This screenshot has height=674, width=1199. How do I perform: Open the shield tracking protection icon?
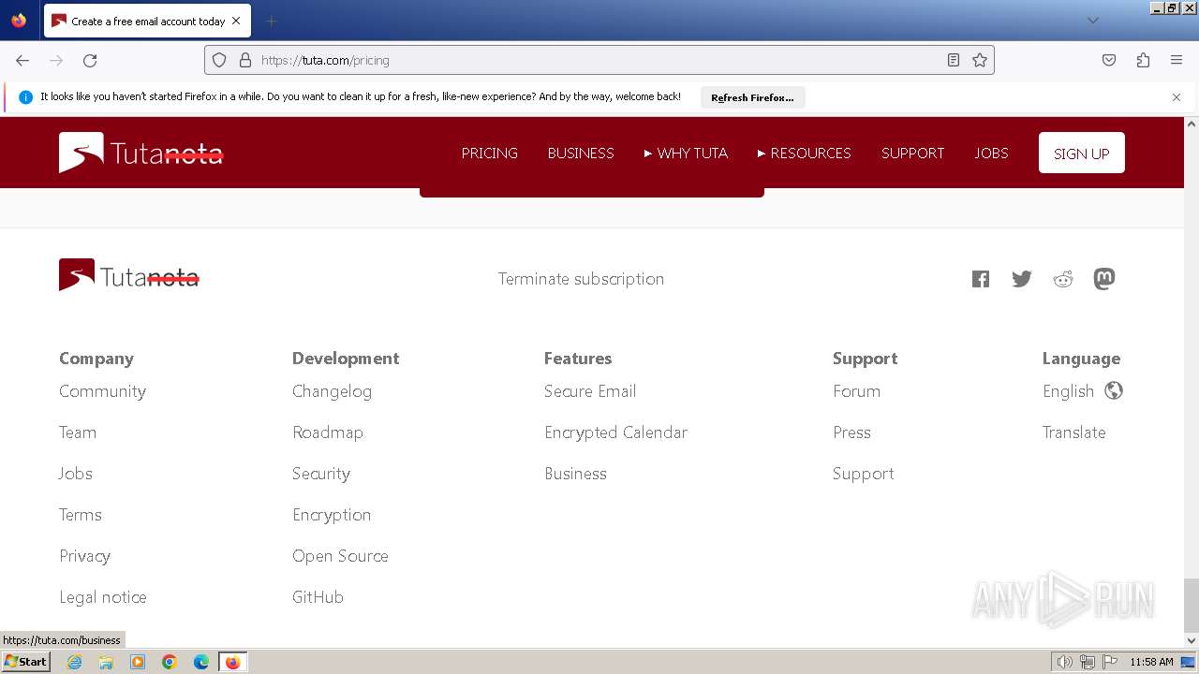coord(219,60)
